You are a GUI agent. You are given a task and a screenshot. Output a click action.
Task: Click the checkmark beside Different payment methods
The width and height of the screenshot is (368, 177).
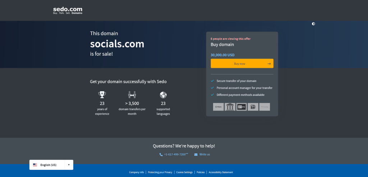pyautogui.click(x=212, y=95)
